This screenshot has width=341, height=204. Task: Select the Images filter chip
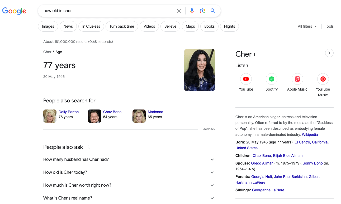pyautogui.click(x=48, y=26)
